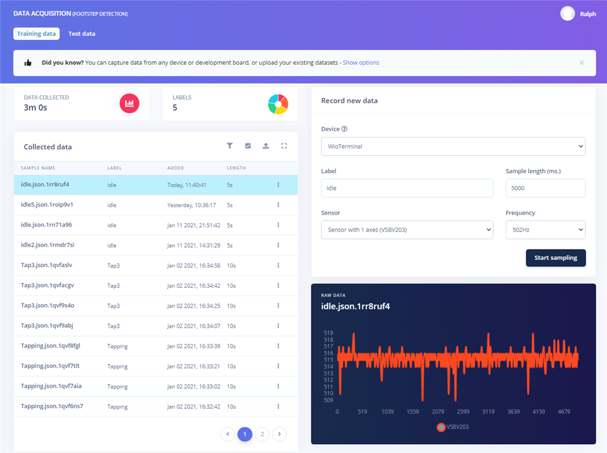Go to page 2 of collected data
Image resolution: width=607 pixels, height=453 pixels.
(x=262, y=434)
